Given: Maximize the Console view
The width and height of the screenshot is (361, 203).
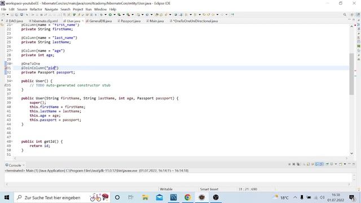Looking at the screenshot, I should point(354,164).
